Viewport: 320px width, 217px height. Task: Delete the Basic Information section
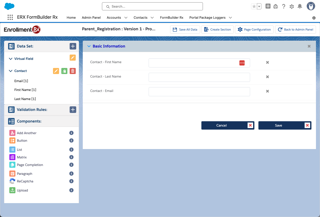[309, 46]
